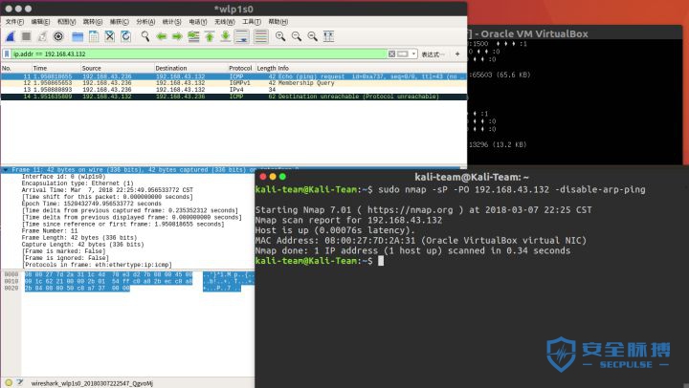
Task: Open the filter history dropdown
Action: tap(413, 54)
